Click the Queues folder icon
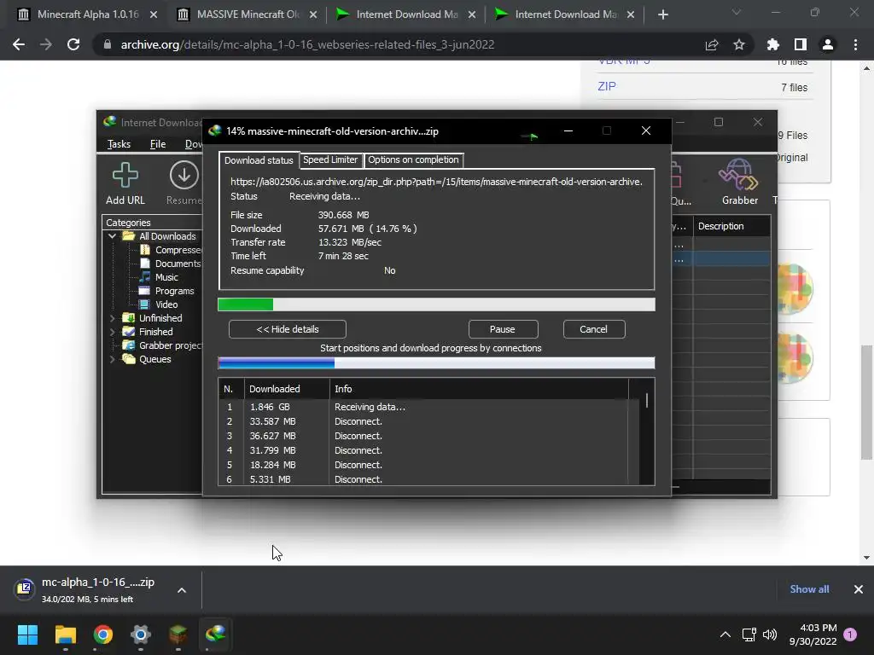 click(129, 359)
